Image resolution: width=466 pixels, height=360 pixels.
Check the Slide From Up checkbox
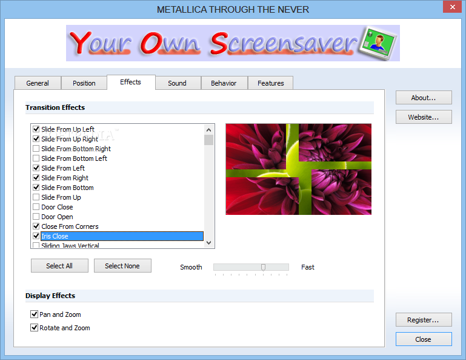(36, 197)
